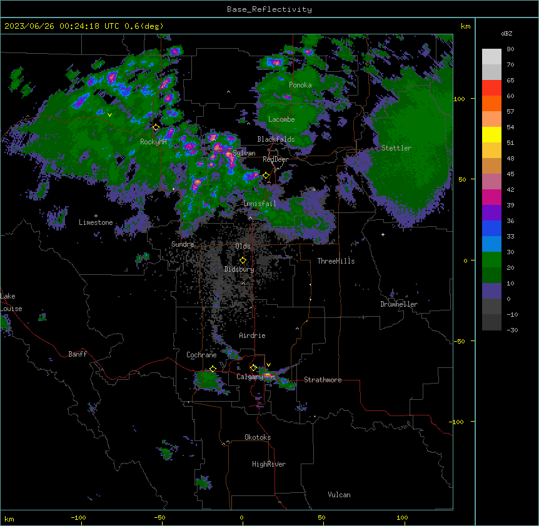Image resolution: width=539 pixels, height=526 pixels.
Task: Select the Okotoks town label
Action: click(x=258, y=437)
